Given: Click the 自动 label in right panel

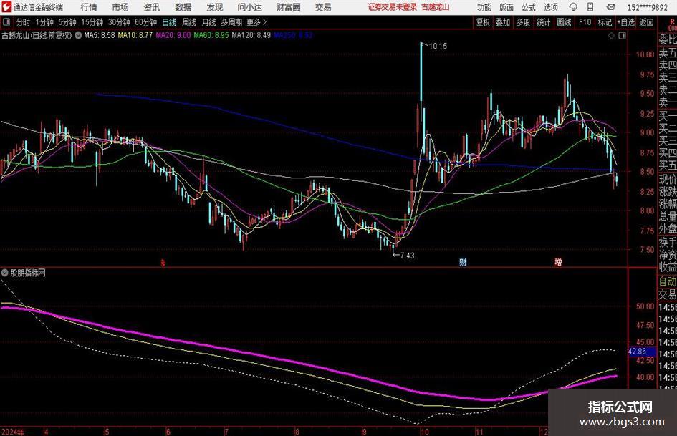Looking at the screenshot, I should click(x=668, y=281).
